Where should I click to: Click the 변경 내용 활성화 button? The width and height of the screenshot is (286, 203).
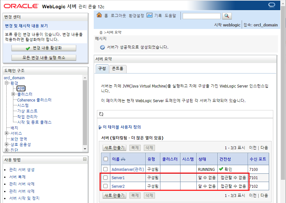[44, 48]
